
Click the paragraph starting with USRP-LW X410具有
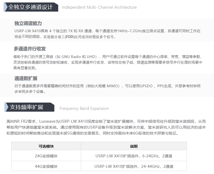107,34
